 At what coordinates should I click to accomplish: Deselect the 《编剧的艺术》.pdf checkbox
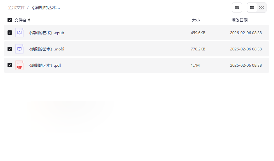pos(10,65)
